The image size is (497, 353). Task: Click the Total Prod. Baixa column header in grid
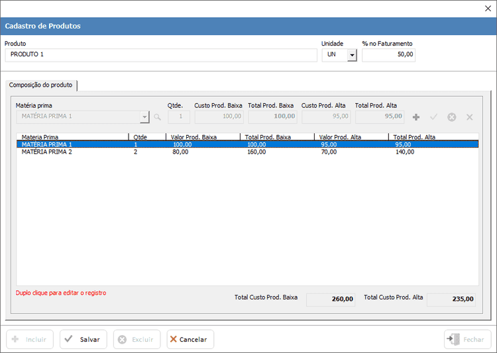tap(278, 137)
